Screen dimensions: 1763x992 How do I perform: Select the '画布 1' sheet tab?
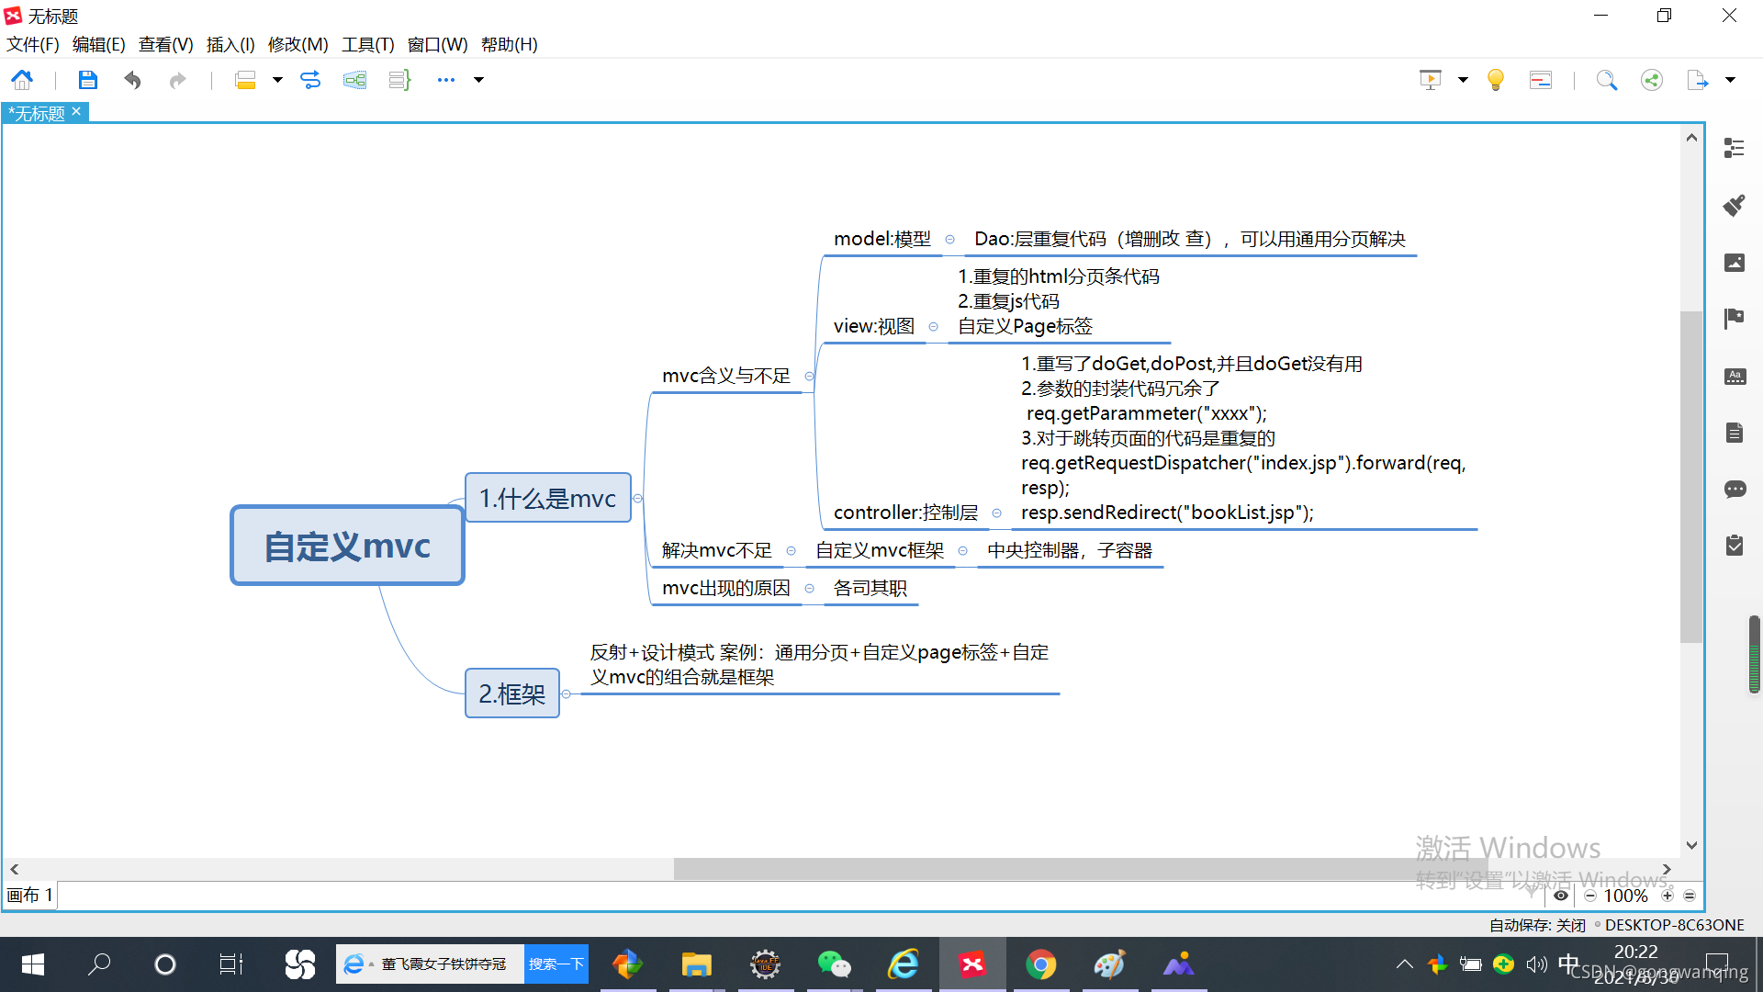(29, 896)
